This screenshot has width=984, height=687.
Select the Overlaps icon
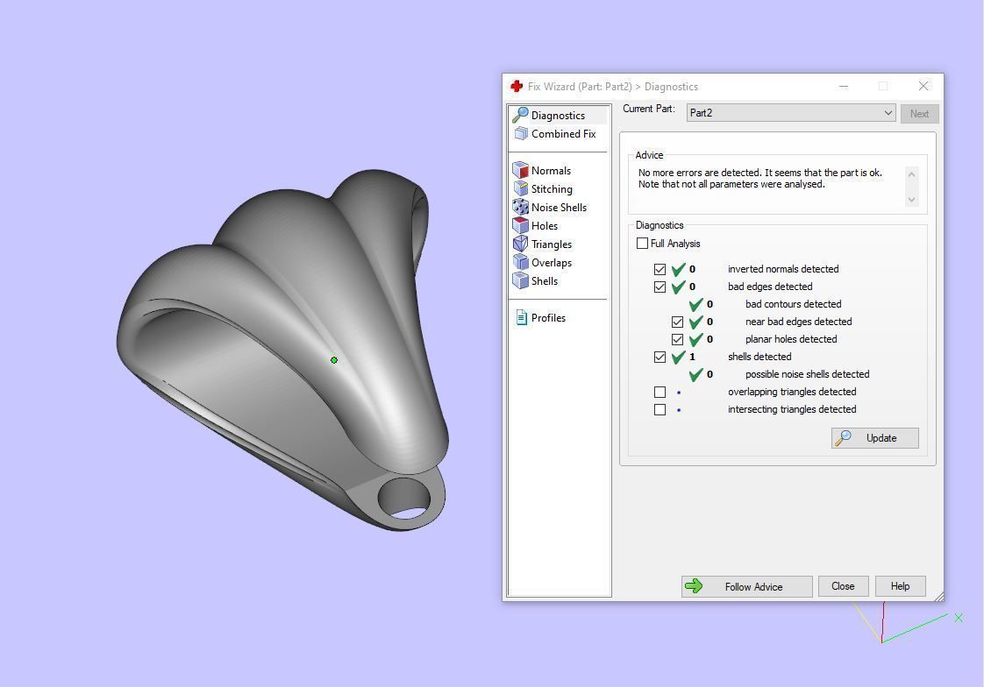521,262
